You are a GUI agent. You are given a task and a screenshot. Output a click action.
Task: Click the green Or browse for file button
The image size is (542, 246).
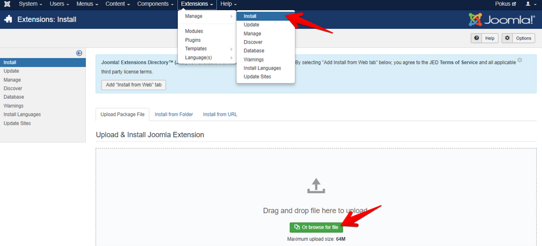coord(316,227)
